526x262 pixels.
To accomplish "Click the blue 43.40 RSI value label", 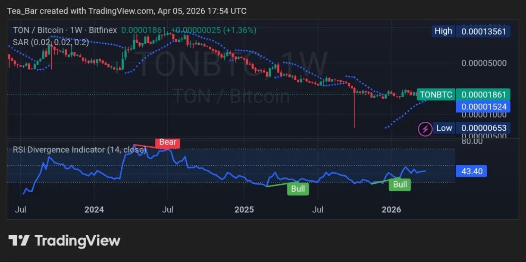I will (x=471, y=171).
